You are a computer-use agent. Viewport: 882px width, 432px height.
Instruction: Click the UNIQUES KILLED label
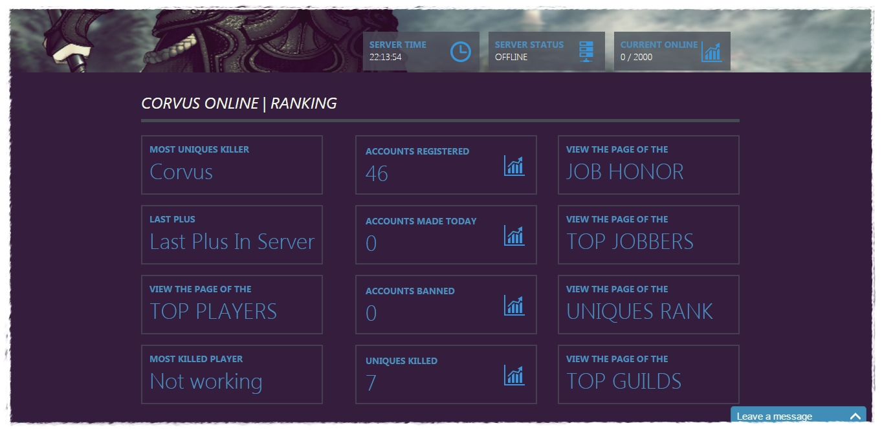coord(401,361)
